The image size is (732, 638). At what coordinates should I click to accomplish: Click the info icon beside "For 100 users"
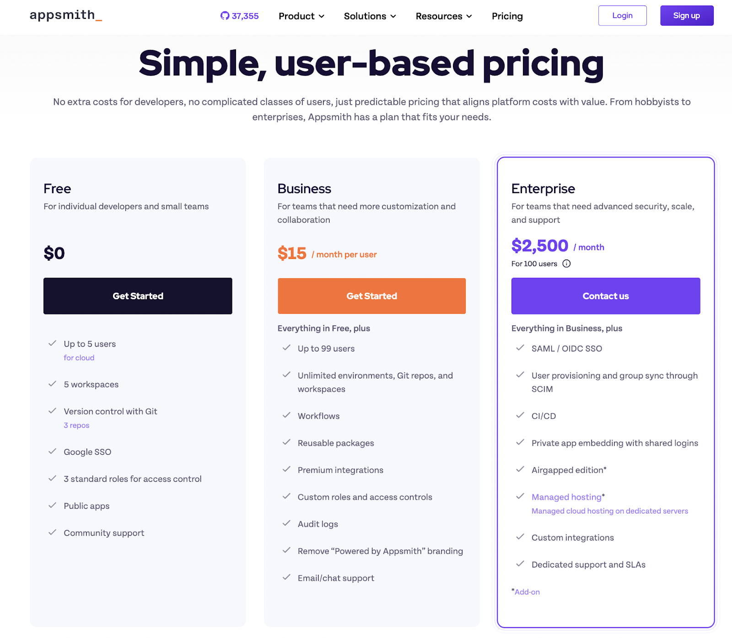tap(566, 264)
